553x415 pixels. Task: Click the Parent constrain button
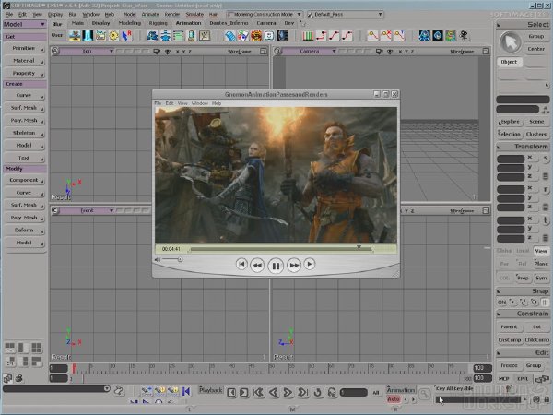click(x=510, y=327)
